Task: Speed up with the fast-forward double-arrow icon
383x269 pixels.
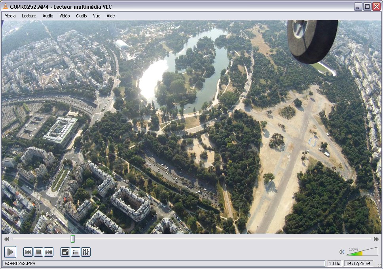Action: [x=376, y=239]
